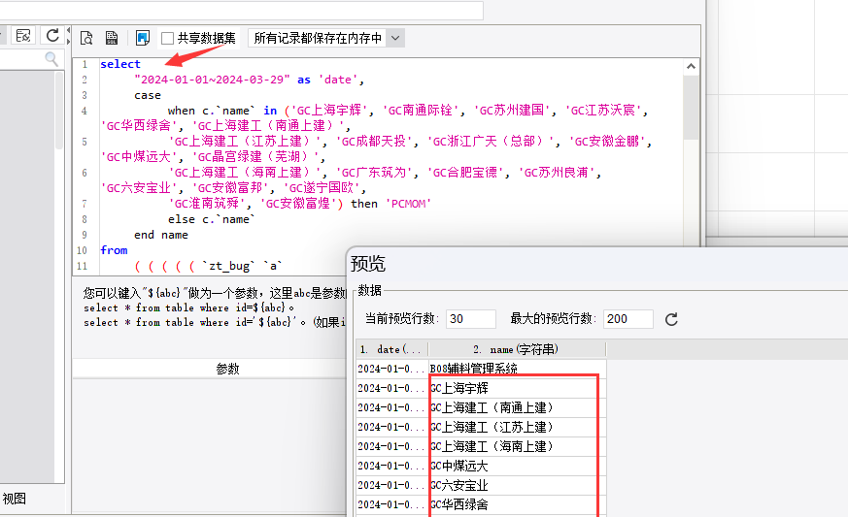This screenshot has height=517, width=848.
Task: Click the 预览 dialog title
Action: (368, 264)
